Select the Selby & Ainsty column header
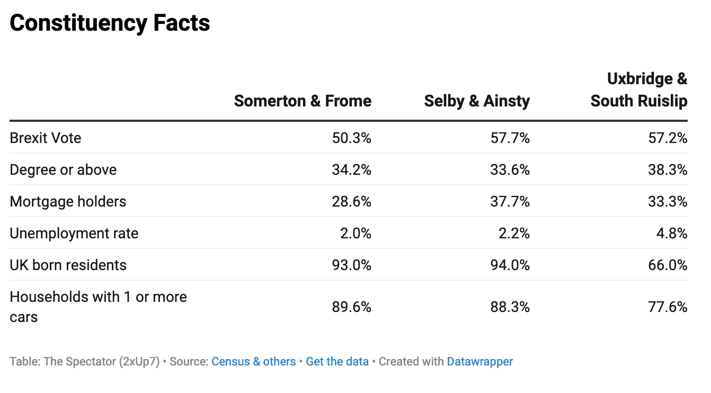This screenshot has width=711, height=393. 477,101
